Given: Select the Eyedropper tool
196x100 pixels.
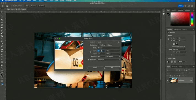Looking at the screenshot, I should click(2, 28).
